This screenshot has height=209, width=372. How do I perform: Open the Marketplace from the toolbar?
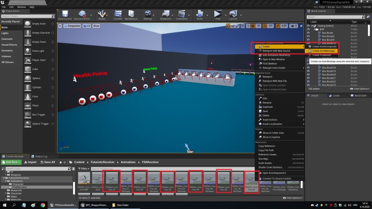point(131,14)
